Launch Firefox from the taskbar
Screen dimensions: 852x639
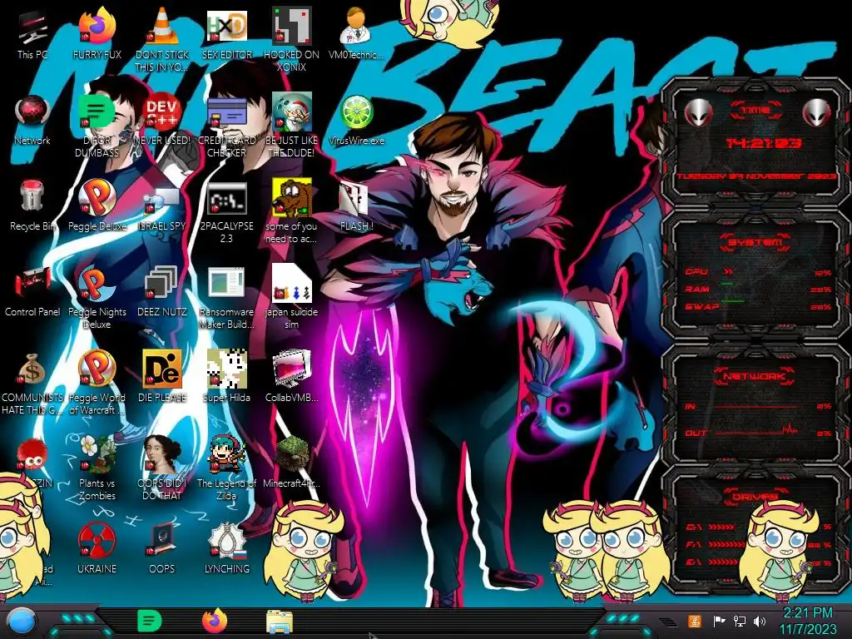215,622
